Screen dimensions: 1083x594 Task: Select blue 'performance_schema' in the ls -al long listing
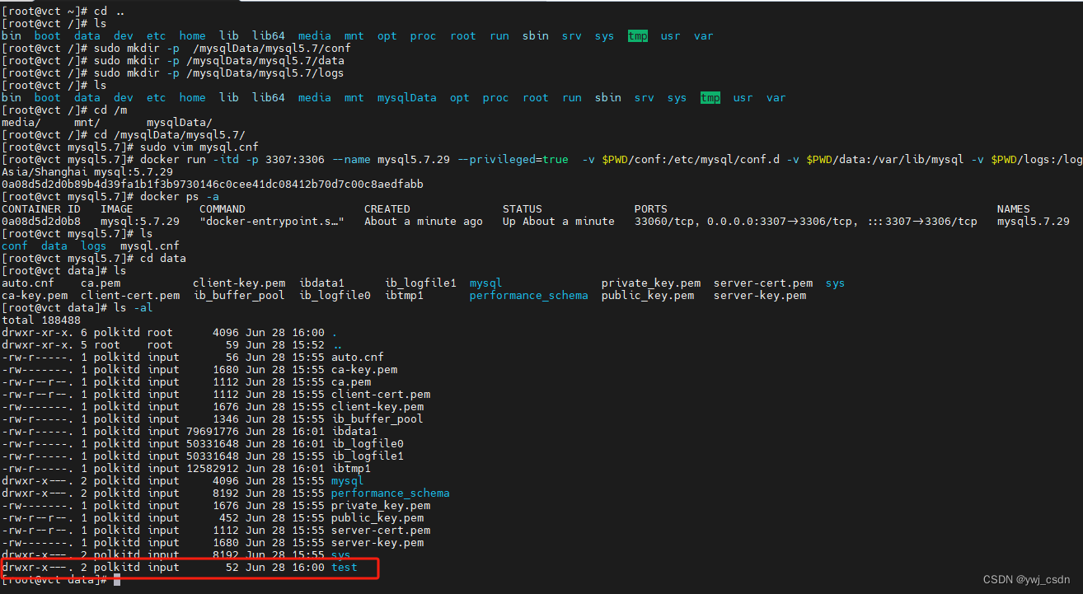pos(391,493)
